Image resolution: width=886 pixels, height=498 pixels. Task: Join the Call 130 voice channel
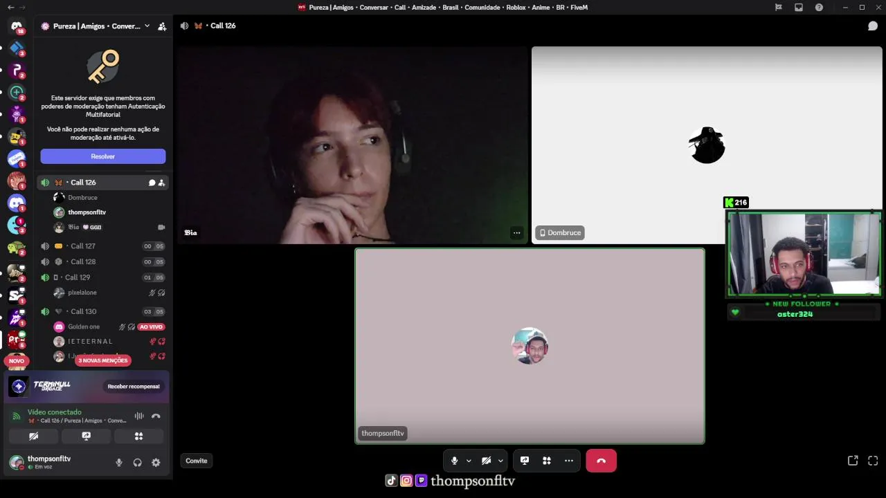click(102, 311)
